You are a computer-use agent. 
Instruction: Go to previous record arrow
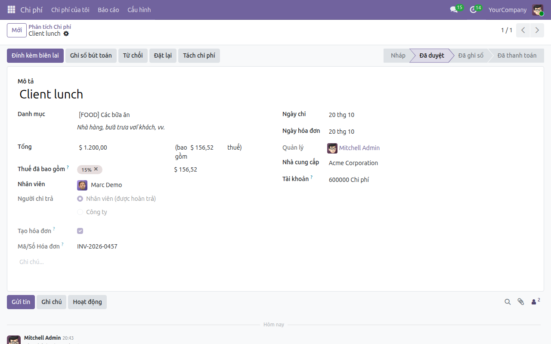point(523,30)
